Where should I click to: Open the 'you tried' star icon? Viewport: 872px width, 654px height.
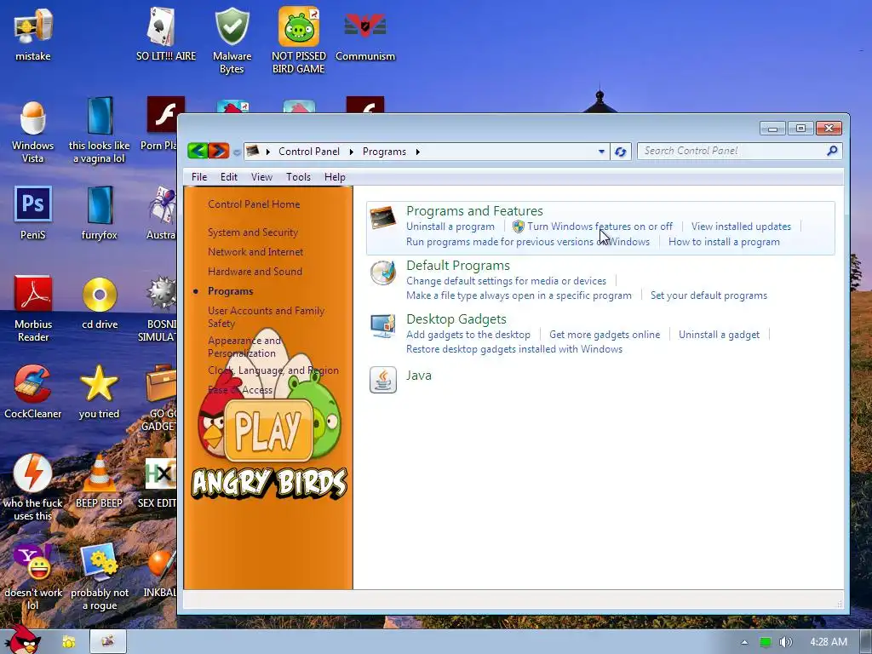tap(99, 391)
